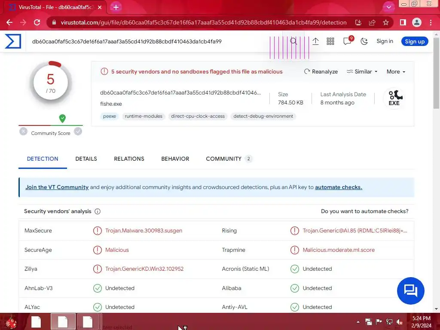Click MaxSecure malicious alert icon
This screenshot has width=440, height=330.
[98, 231]
